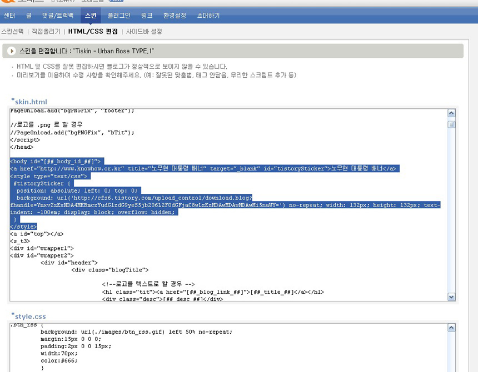Select the 스킨 menu tab
The height and width of the screenshot is (372, 478).
pos(91,16)
